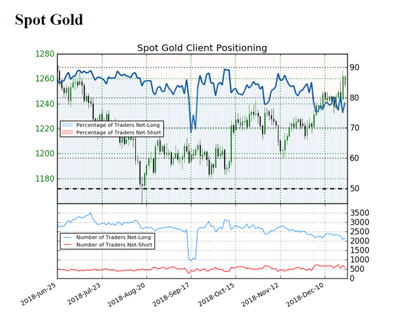
Task: Click 'Percentage of Traders Net-Long' legend label
Action: [118, 125]
